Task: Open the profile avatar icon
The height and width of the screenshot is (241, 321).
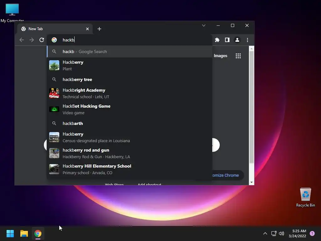Action: (237, 40)
